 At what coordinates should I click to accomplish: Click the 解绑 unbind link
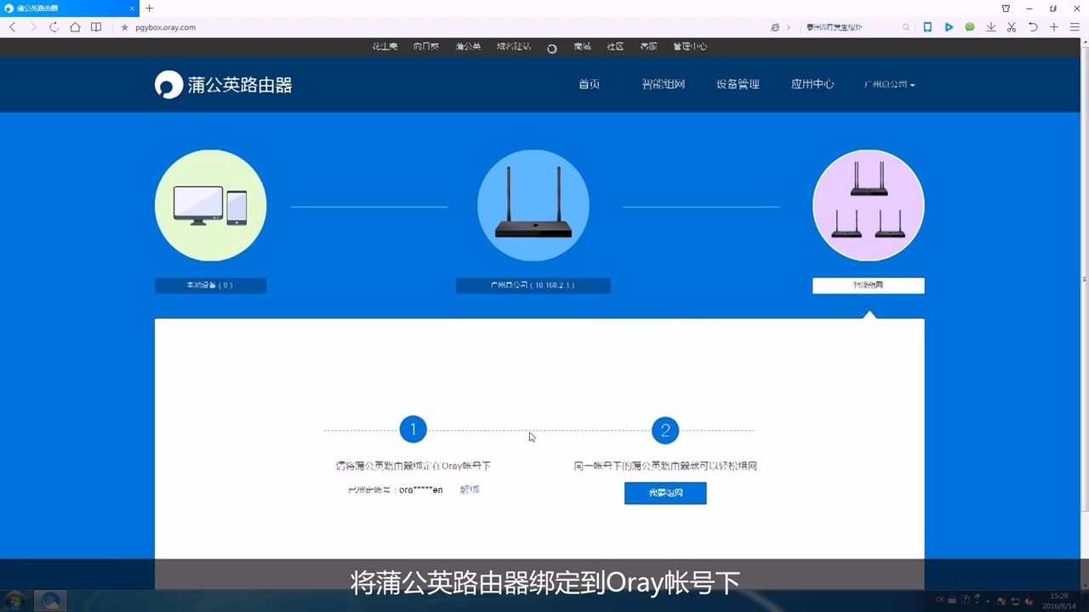[470, 490]
